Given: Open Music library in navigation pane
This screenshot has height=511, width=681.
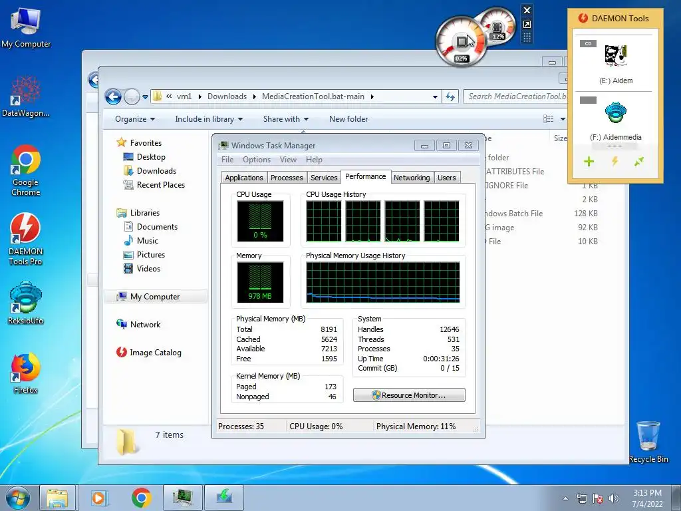Looking at the screenshot, I should coord(147,241).
